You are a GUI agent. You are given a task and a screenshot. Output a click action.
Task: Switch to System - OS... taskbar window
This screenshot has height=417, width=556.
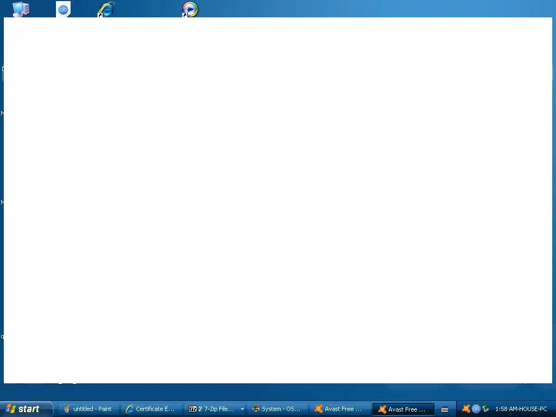277,409
